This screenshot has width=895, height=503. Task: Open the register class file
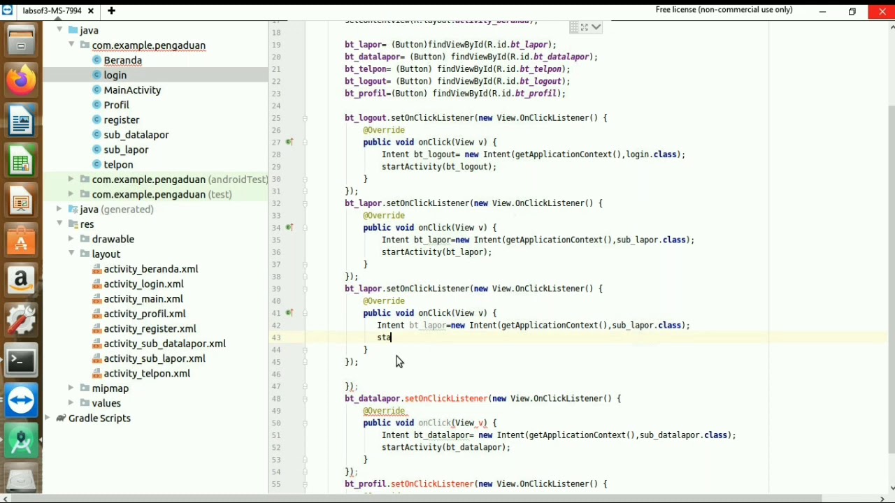(121, 120)
